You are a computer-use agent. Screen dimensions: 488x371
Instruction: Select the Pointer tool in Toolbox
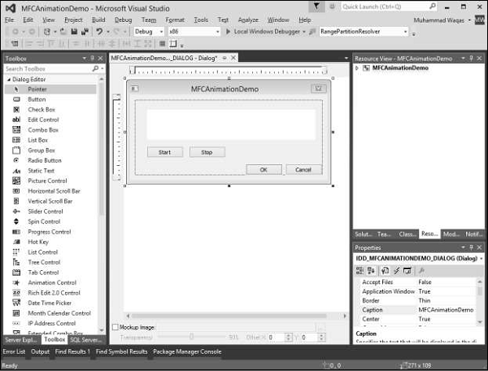50,89
